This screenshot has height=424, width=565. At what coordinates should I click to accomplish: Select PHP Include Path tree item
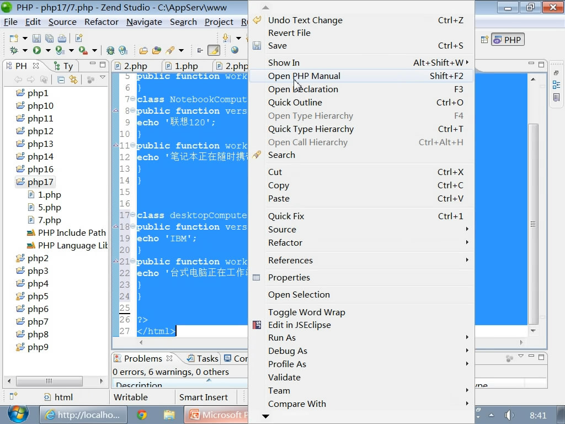[67, 233]
